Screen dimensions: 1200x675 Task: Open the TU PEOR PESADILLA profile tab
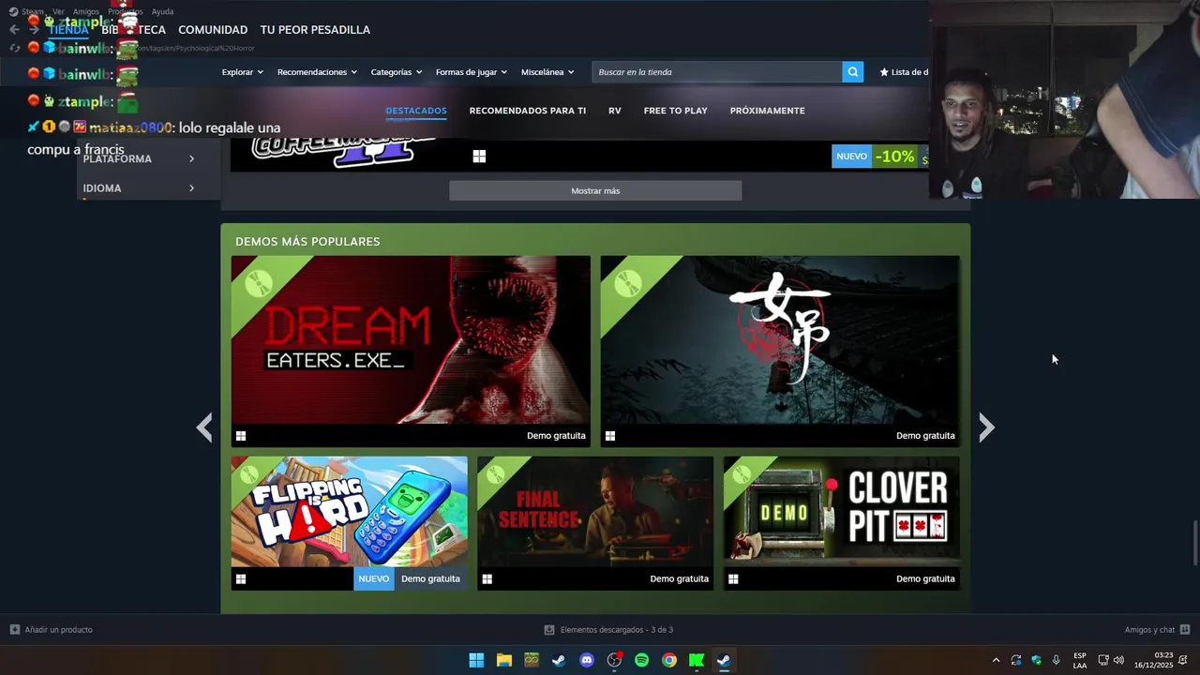(x=315, y=30)
